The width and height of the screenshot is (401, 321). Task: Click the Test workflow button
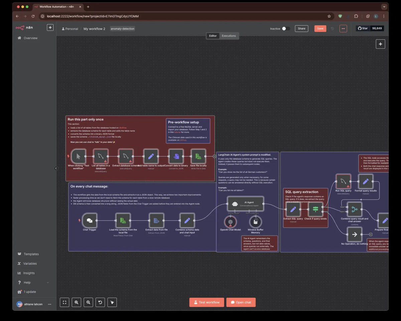coord(206,302)
